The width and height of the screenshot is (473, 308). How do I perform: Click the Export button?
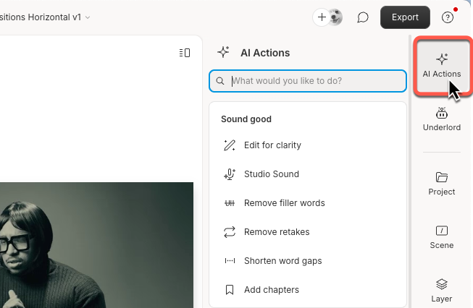[405, 17]
